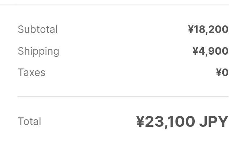Click the letter J in JPY

pos(203,121)
